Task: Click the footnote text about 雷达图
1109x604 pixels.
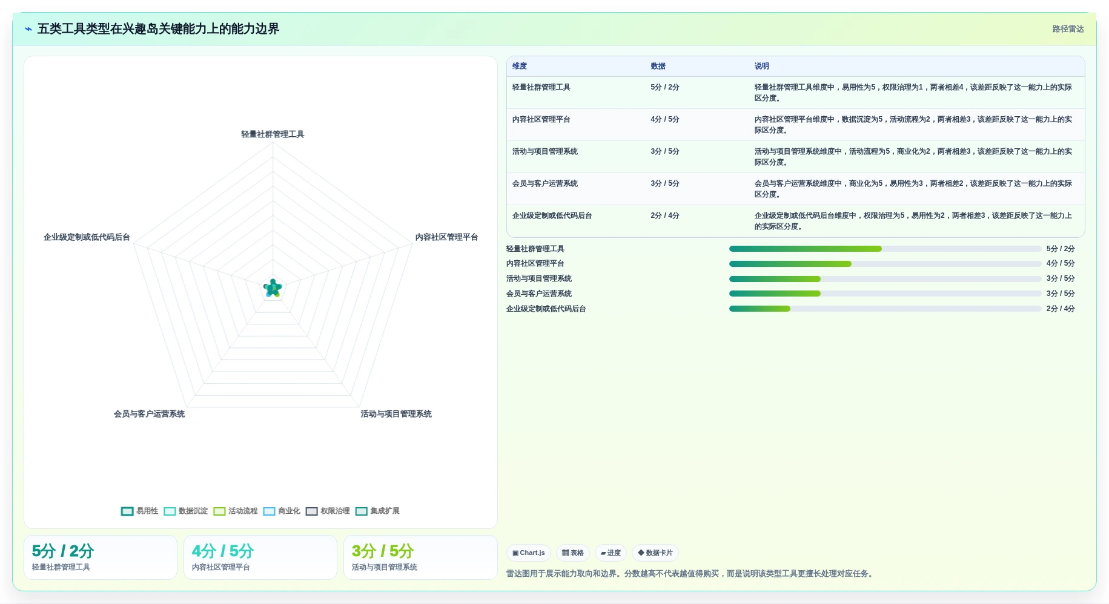Action: [690, 574]
